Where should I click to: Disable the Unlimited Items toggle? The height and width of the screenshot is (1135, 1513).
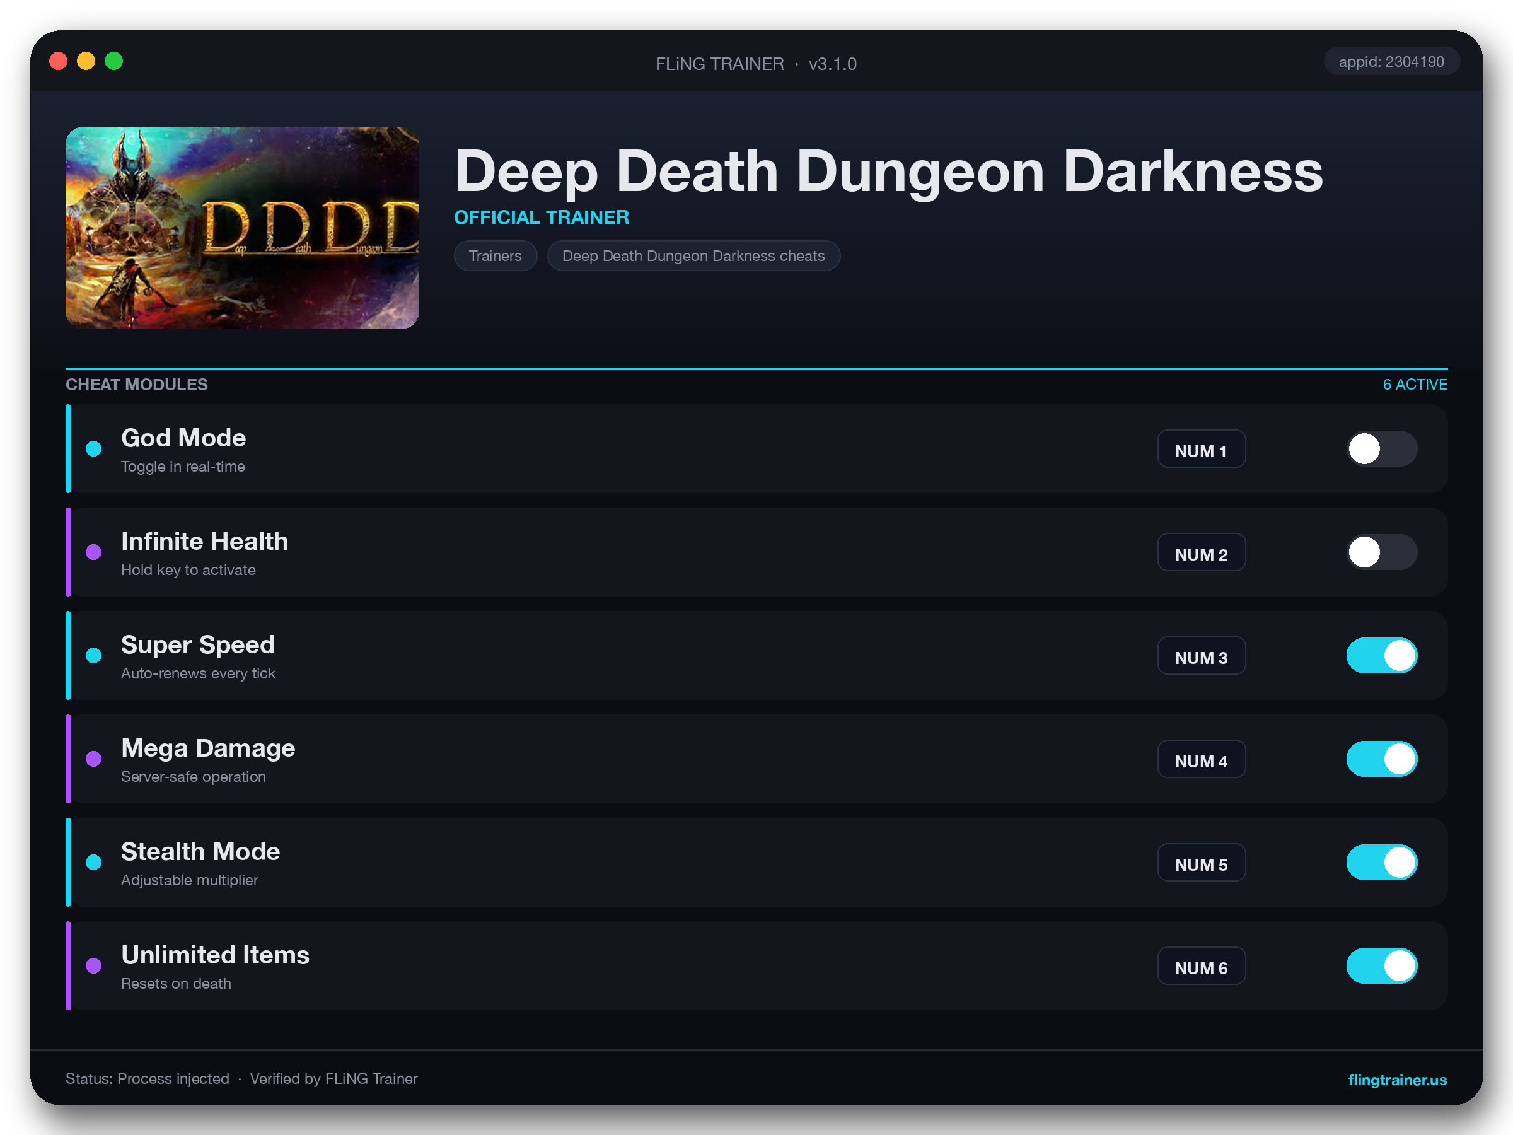click(x=1382, y=965)
